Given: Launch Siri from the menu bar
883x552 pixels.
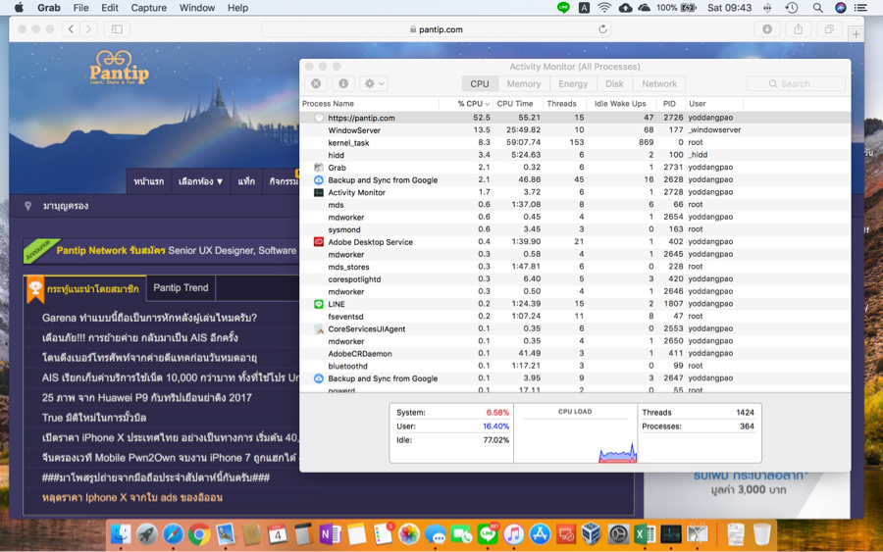Looking at the screenshot, I should click(840, 8).
